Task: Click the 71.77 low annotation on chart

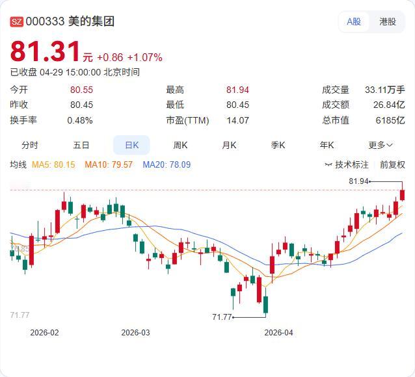Action: point(222,317)
